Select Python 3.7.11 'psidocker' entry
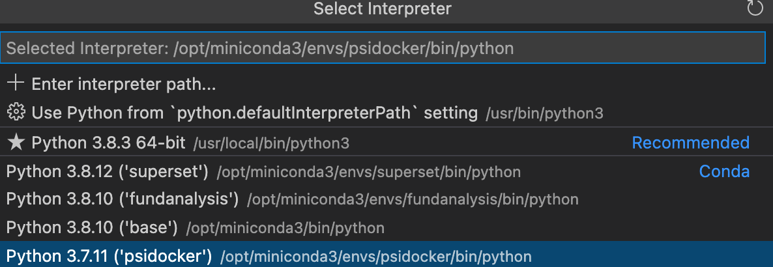Image resolution: width=773 pixels, height=267 pixels. click(x=109, y=257)
